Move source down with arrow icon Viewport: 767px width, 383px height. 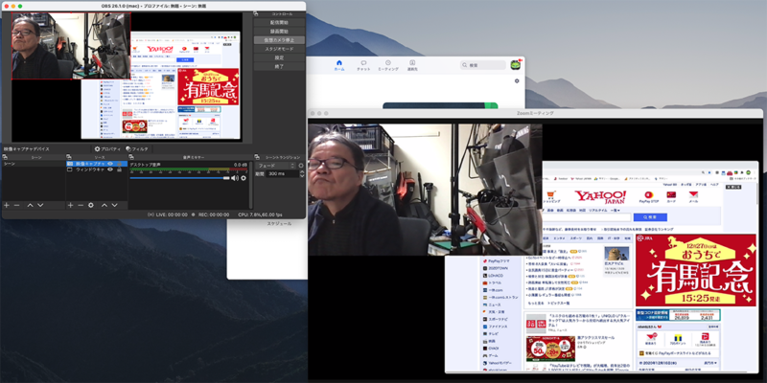114,205
